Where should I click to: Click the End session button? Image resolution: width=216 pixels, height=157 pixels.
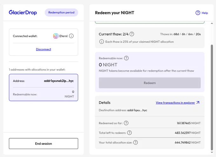(44, 144)
